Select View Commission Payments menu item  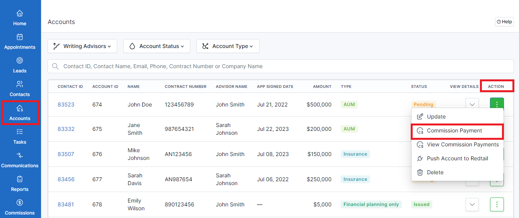coord(458,144)
